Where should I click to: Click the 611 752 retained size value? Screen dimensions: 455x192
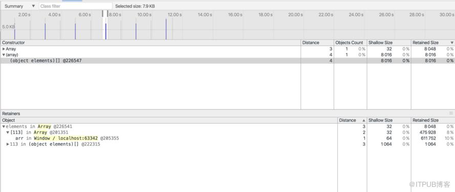[x=428, y=138]
